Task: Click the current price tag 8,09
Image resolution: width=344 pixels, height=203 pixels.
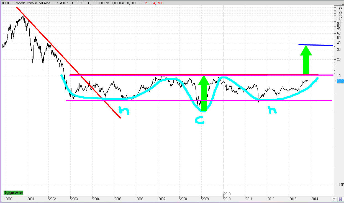Action: pyautogui.click(x=340, y=81)
